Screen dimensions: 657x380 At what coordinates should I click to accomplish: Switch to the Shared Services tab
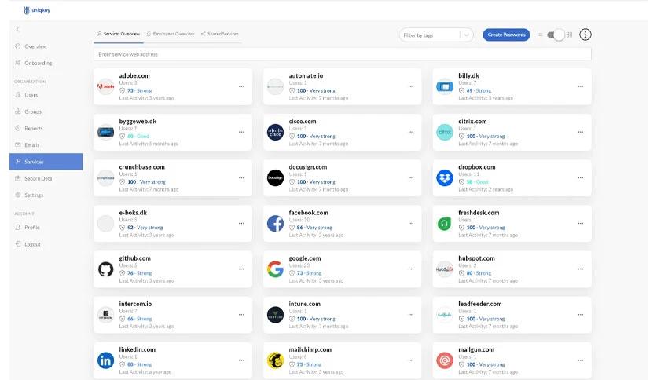point(219,34)
